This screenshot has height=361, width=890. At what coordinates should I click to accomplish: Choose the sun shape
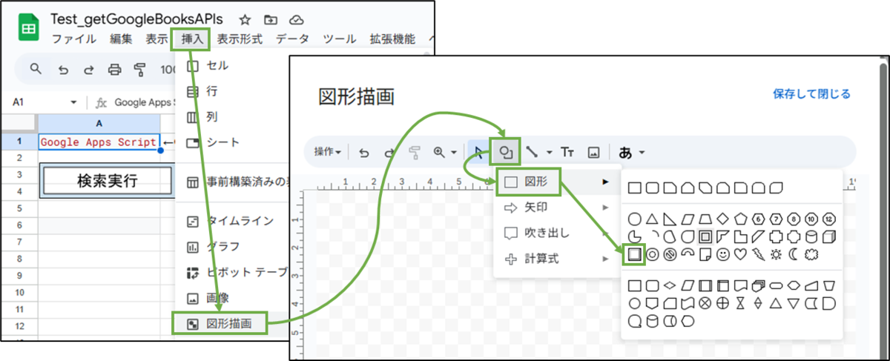click(776, 254)
